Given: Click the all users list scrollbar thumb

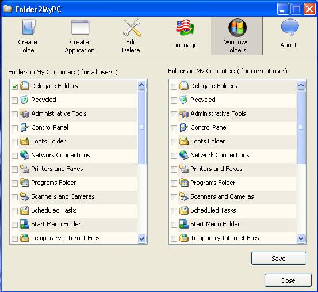Looking at the screenshot, I should point(142,127).
